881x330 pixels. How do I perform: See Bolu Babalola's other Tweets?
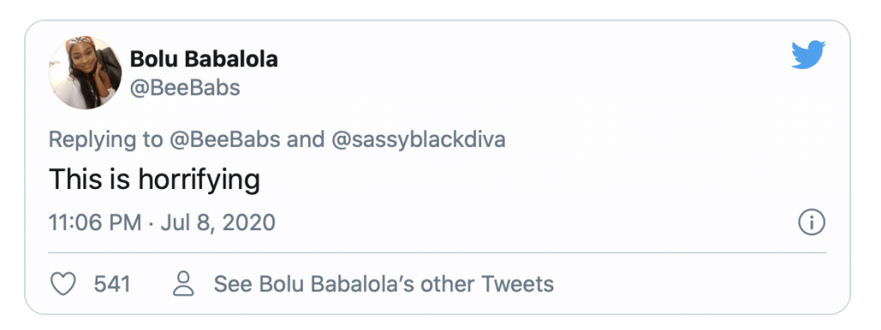(x=384, y=284)
